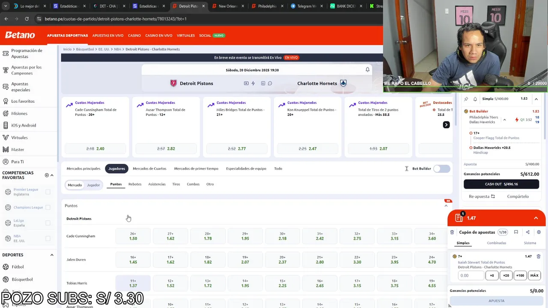The width and height of the screenshot is (548, 308).
Task: Pin the Simple S/400.00 bet
Action: [x=466, y=99]
